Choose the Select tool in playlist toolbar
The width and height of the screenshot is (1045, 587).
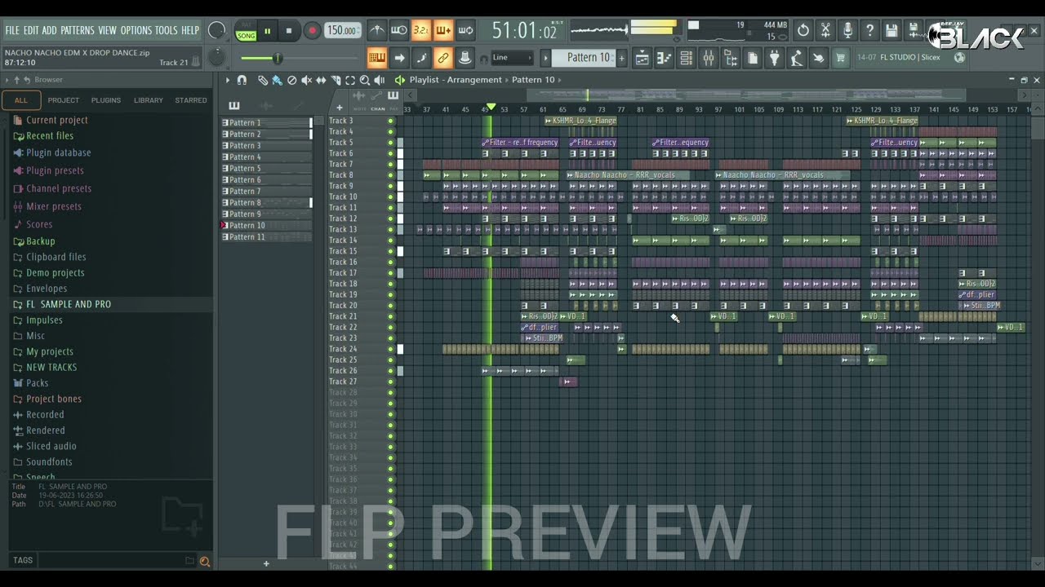[350, 80]
